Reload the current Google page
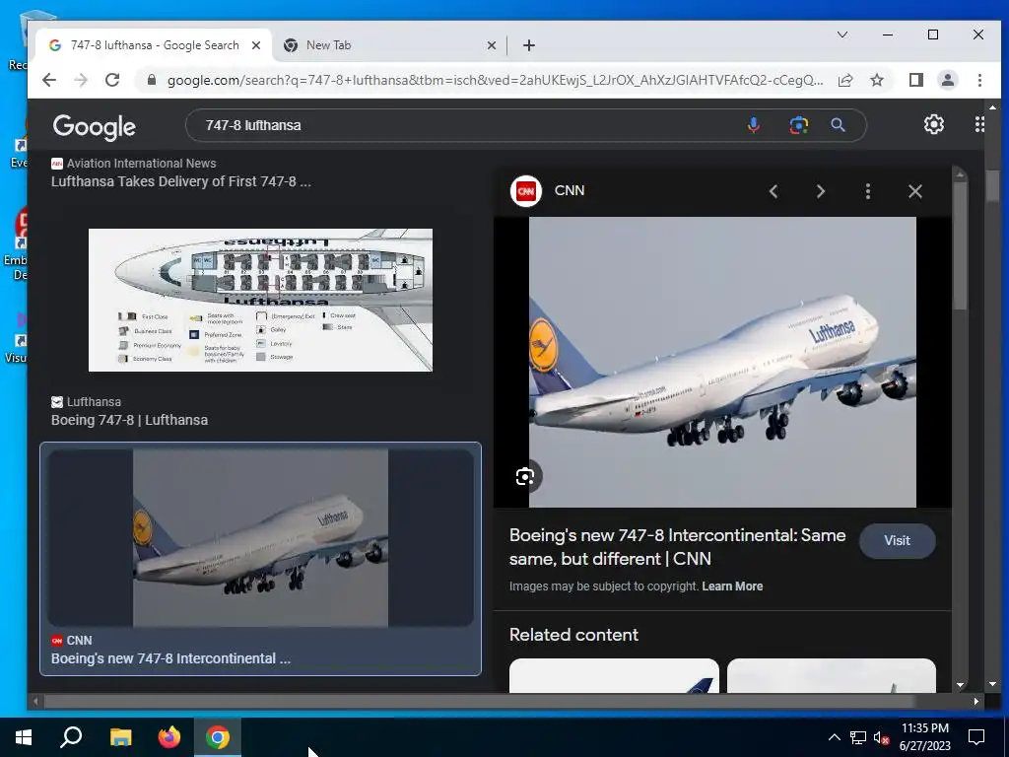This screenshot has width=1009, height=757. [112, 80]
